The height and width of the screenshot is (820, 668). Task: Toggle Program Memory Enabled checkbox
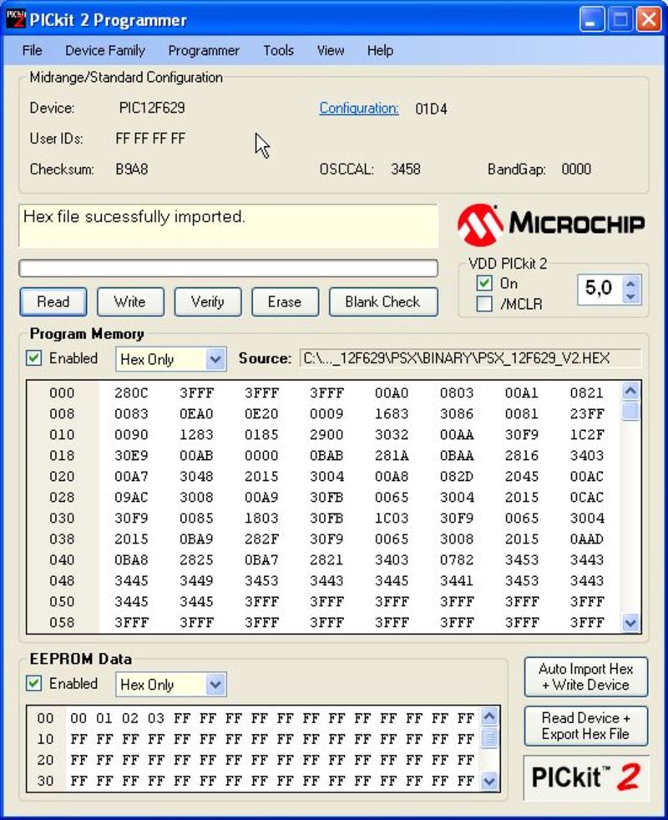[34, 358]
